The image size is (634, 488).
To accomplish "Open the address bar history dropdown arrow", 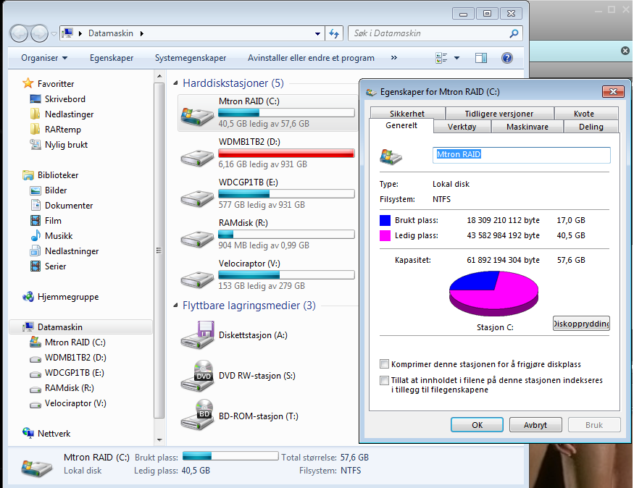I will (x=318, y=34).
